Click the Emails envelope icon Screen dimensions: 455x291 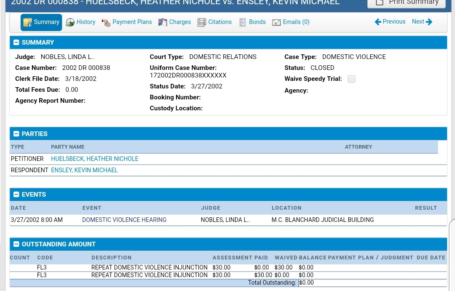pyautogui.click(x=276, y=22)
